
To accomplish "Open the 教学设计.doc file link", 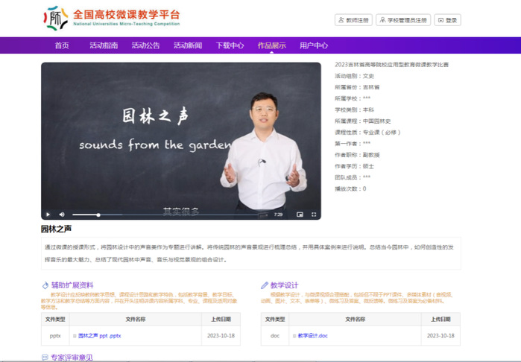I will (x=312, y=336).
